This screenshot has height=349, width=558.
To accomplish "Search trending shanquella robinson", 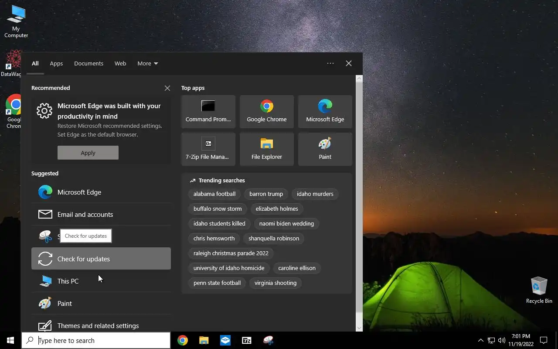I will click(x=274, y=238).
